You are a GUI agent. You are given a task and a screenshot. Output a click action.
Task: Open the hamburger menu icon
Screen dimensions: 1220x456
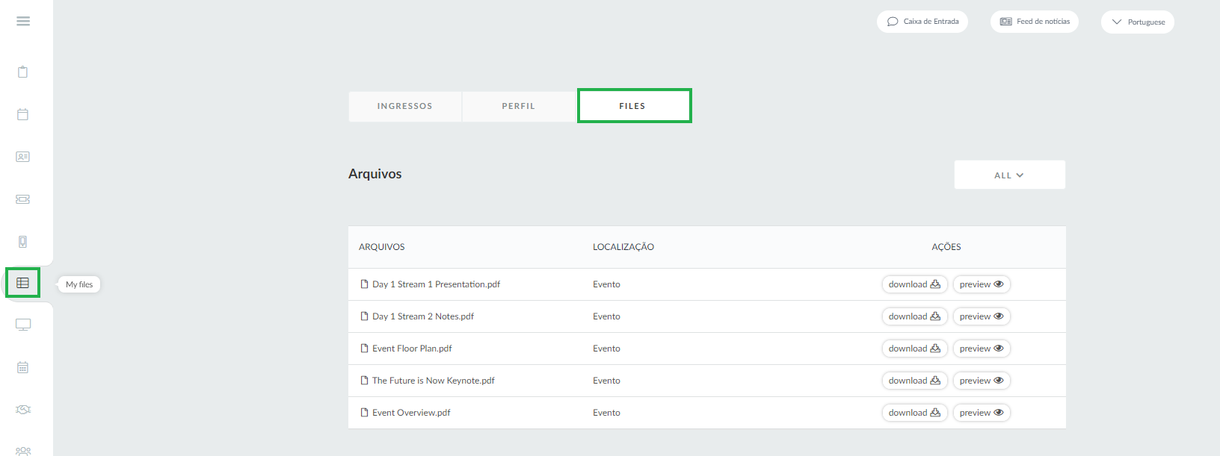pos(23,22)
